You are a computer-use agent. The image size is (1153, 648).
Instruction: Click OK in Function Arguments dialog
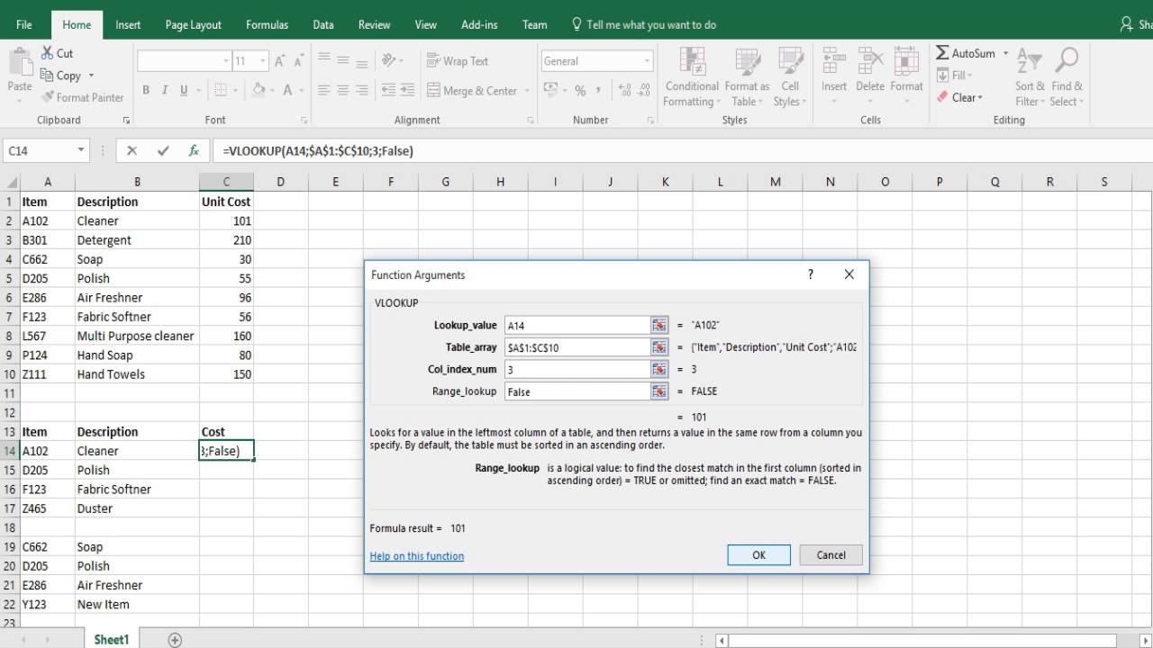(758, 555)
